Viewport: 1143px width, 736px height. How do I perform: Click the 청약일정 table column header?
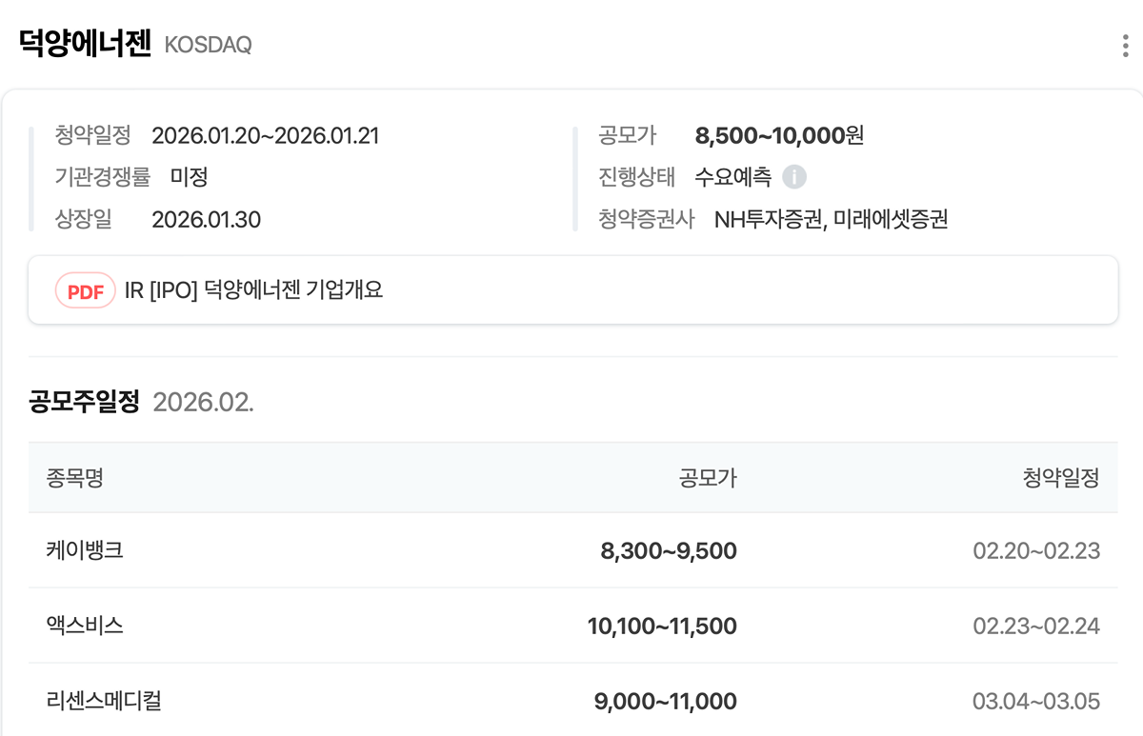pos(1061,478)
